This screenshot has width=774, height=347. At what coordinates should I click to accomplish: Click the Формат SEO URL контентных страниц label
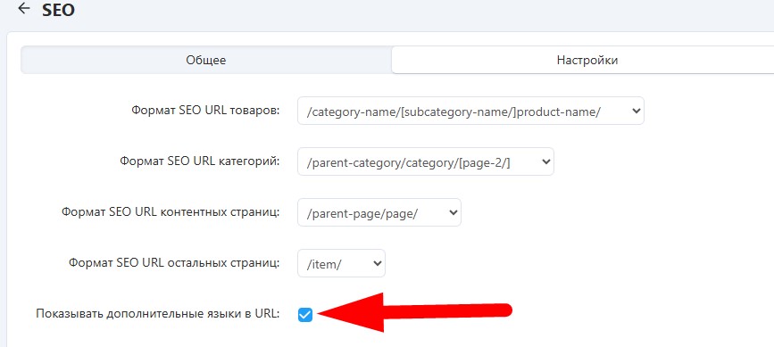(x=171, y=212)
